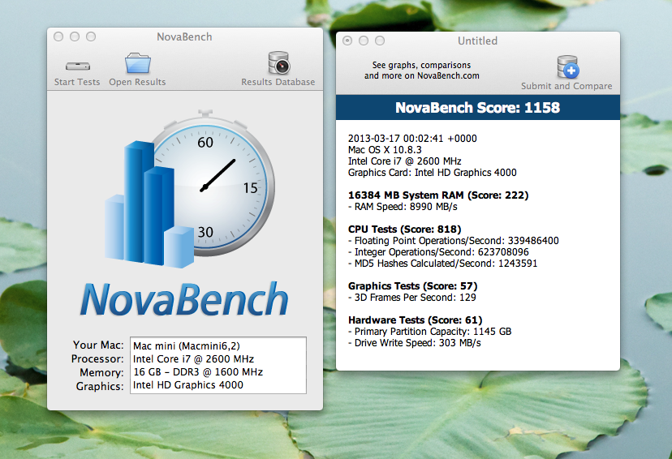The image size is (672, 459).
Task: Click the NovaBench window title
Action: 184,36
